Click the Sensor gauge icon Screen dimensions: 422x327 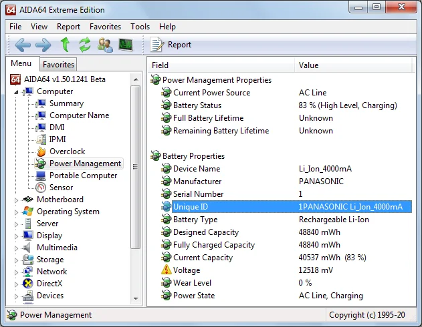click(41, 188)
